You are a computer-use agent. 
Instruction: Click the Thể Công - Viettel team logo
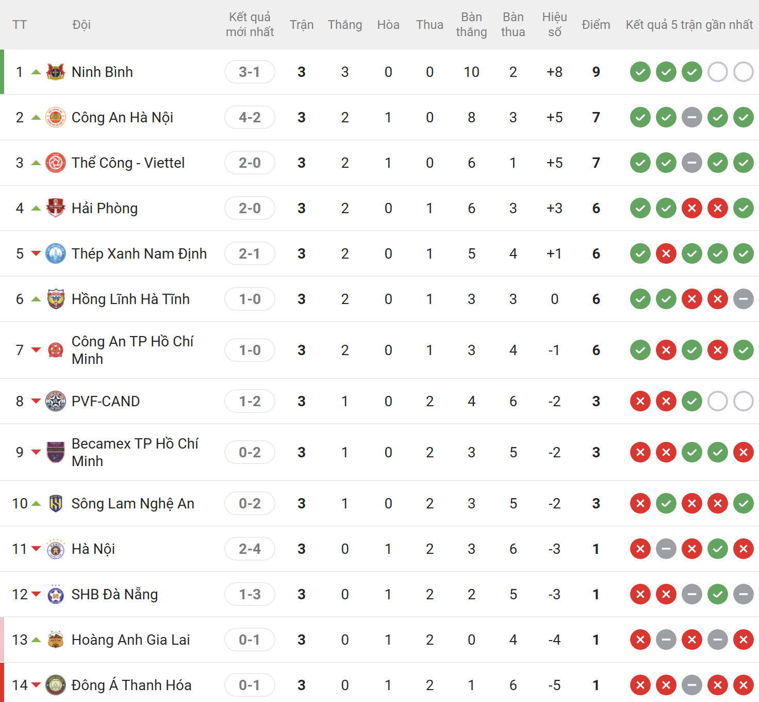[56, 163]
